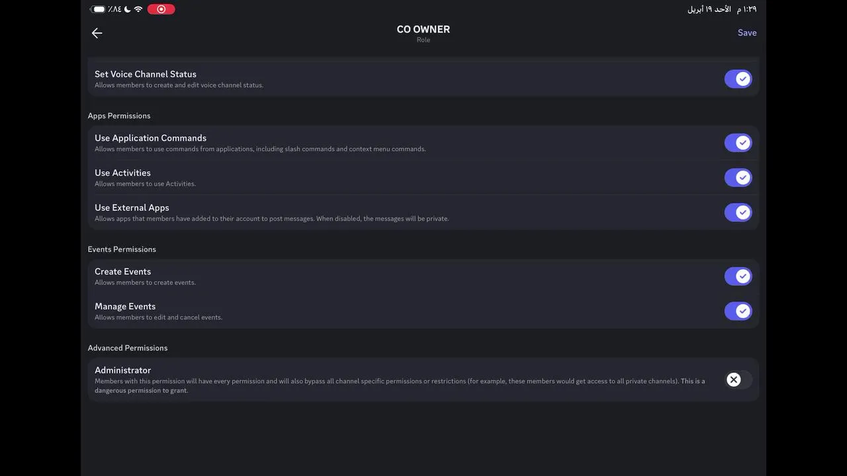Enable the Administrator permission toggle
This screenshot has height=476, width=847.
click(x=738, y=379)
